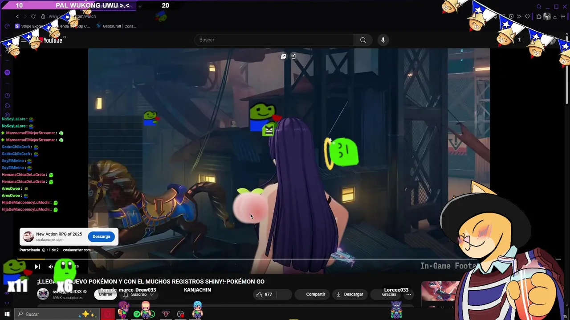570x320 pixels.
Task: Open the clock icon in browser sidebar
Action: click(7, 96)
